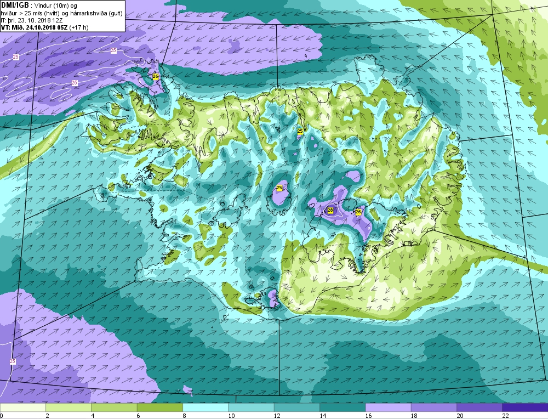
Task: Click the legend scale value 22
Action: (506, 416)
